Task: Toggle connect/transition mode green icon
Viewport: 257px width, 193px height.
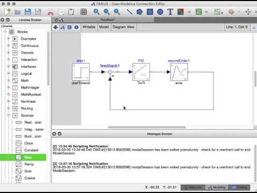Action: [199, 12]
